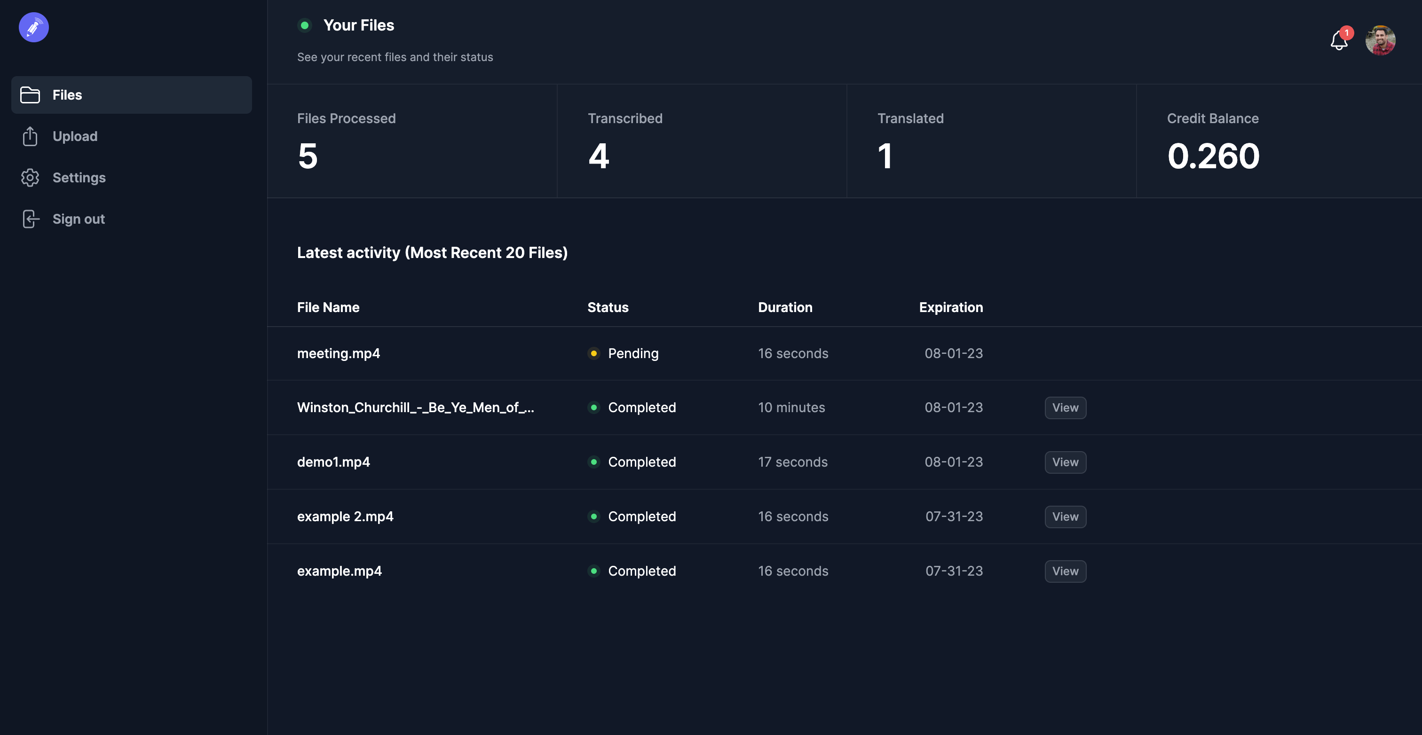Select the Sign out menu label
The image size is (1422, 735).
coord(79,219)
